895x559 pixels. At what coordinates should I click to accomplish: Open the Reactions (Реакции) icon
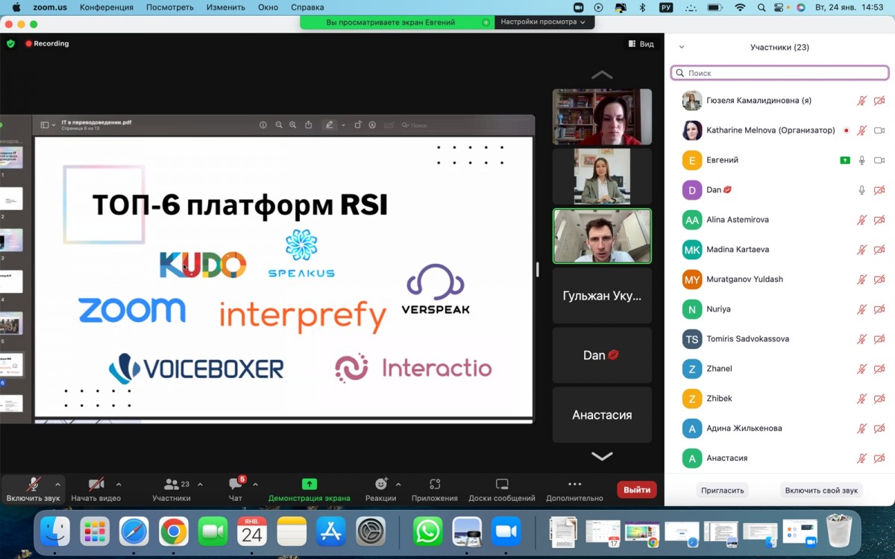[380, 484]
